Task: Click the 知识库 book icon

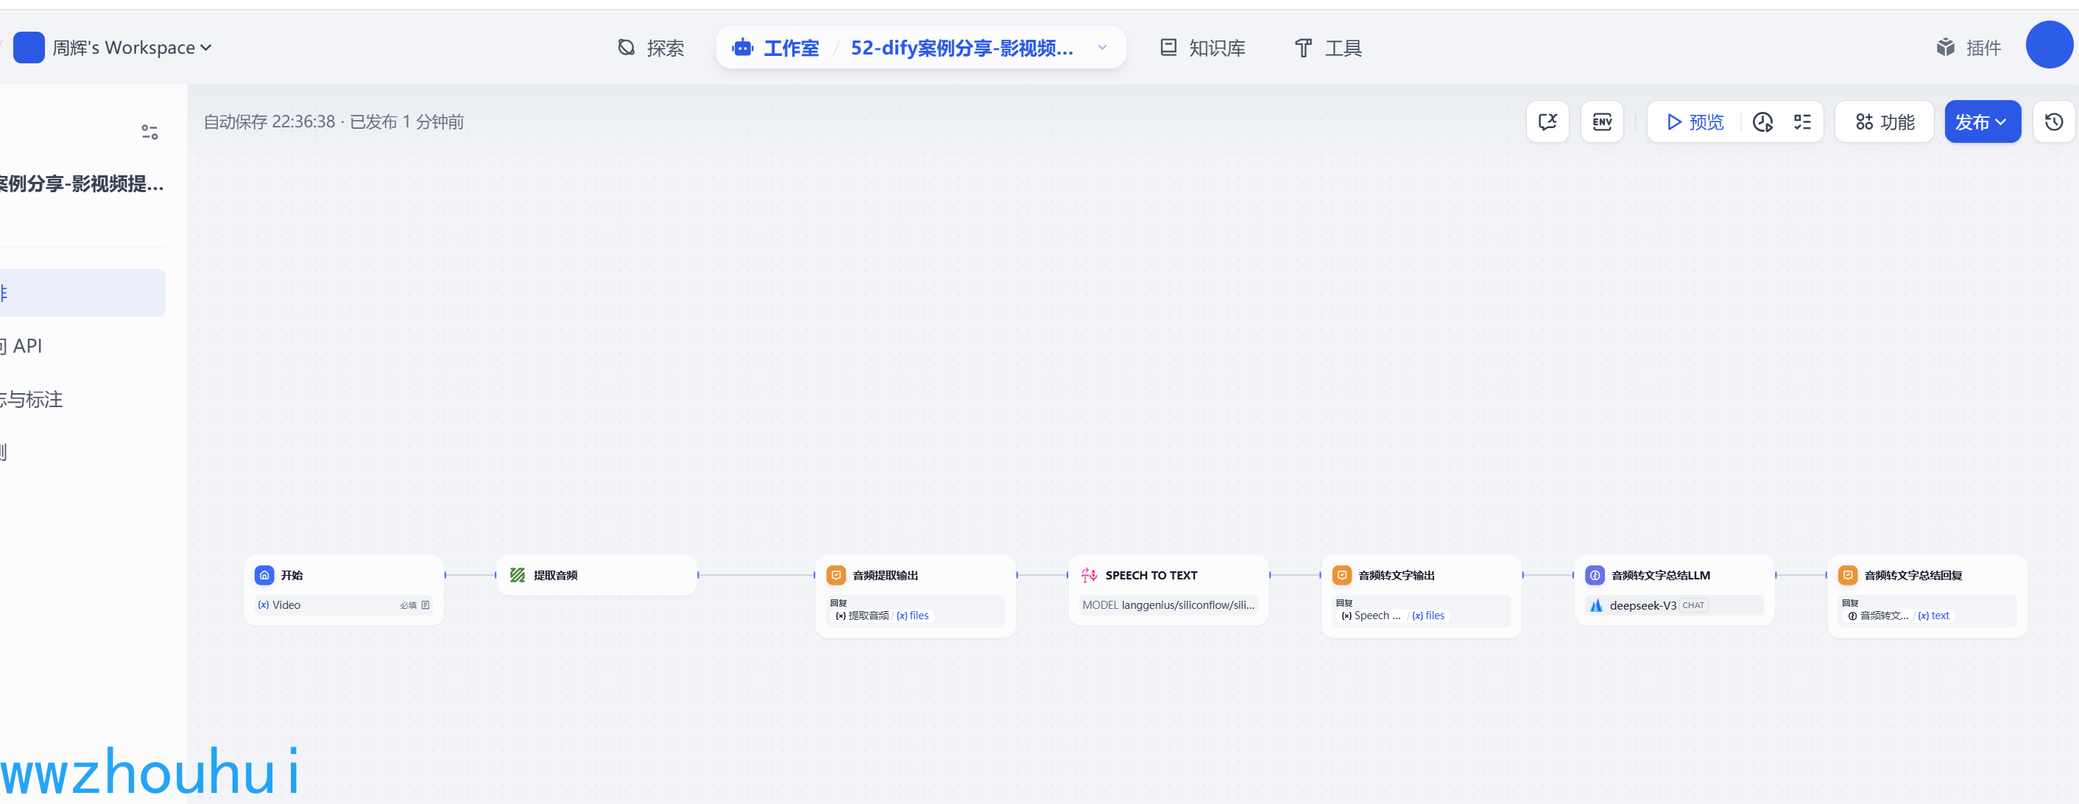Action: [1168, 48]
